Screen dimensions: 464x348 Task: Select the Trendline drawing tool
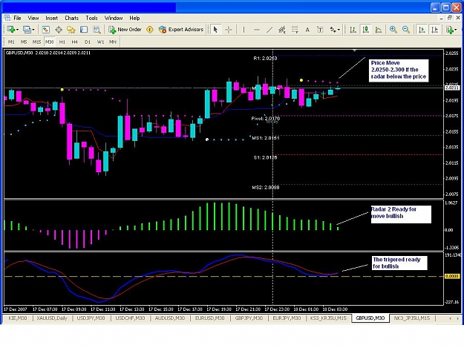[x=269, y=30]
